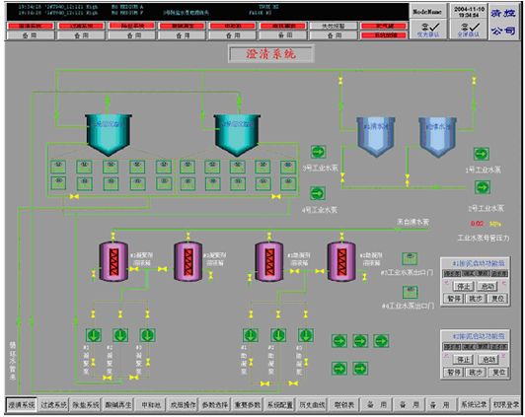Click the NodeName field in header
Viewport: 525px width, 417px height.
[x=428, y=12]
